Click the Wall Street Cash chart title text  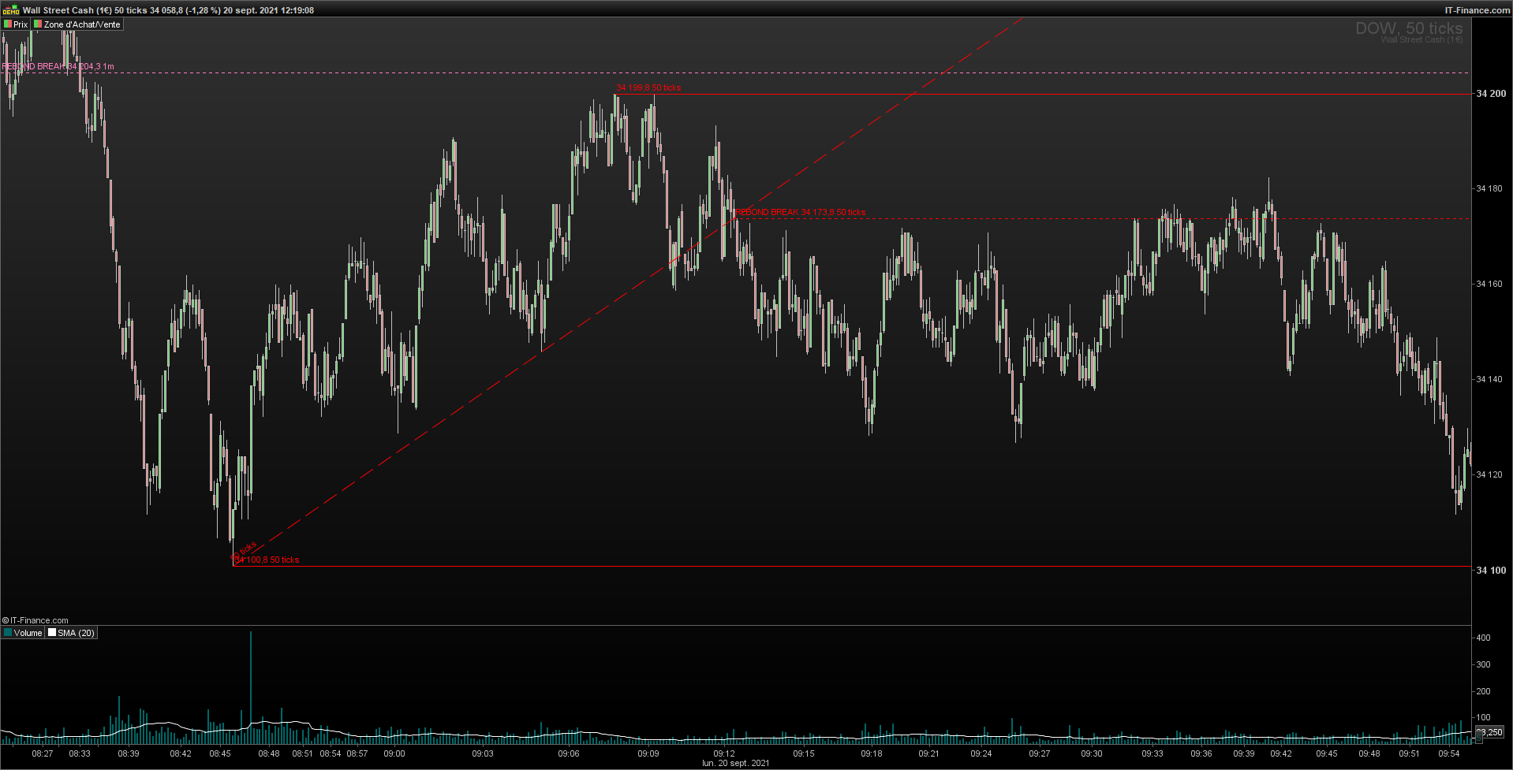[168, 10]
